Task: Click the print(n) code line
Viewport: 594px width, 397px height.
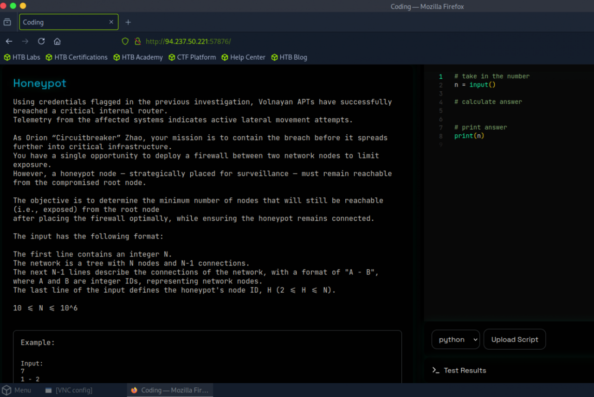Action: tap(469, 136)
